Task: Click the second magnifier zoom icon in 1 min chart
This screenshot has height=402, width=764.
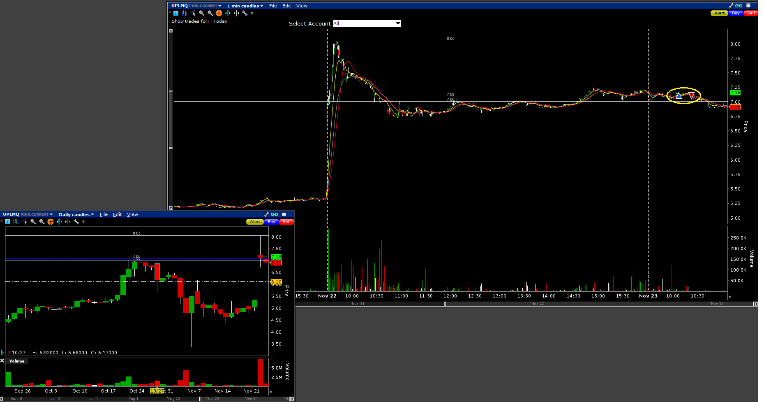Action: click(210, 13)
